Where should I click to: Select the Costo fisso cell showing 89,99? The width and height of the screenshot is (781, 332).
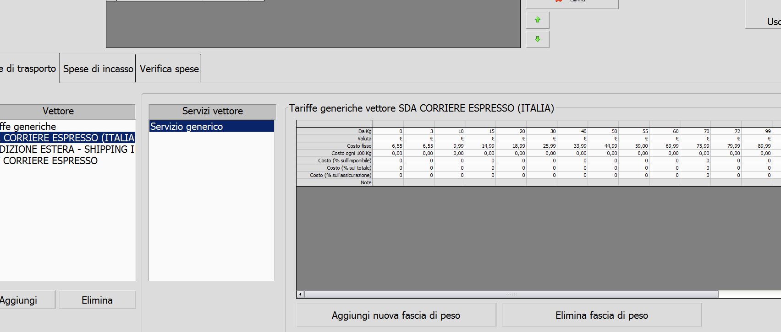(757, 146)
